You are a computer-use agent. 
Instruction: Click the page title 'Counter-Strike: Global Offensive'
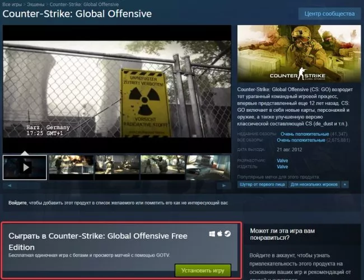point(77,14)
